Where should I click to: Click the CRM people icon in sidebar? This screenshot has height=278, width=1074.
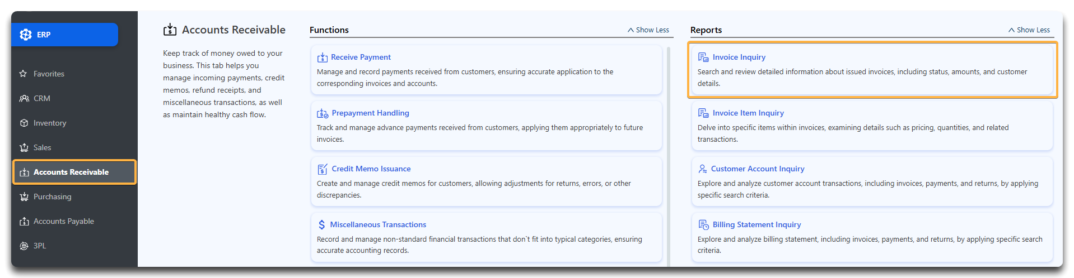coord(24,98)
